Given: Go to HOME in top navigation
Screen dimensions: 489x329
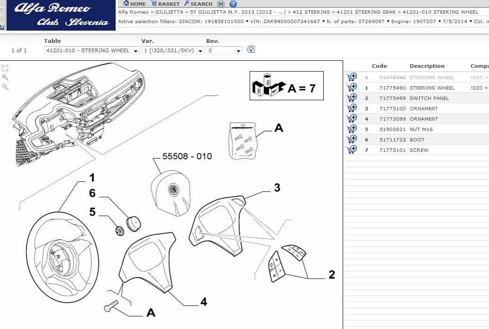Looking at the screenshot, I should coord(135,4).
